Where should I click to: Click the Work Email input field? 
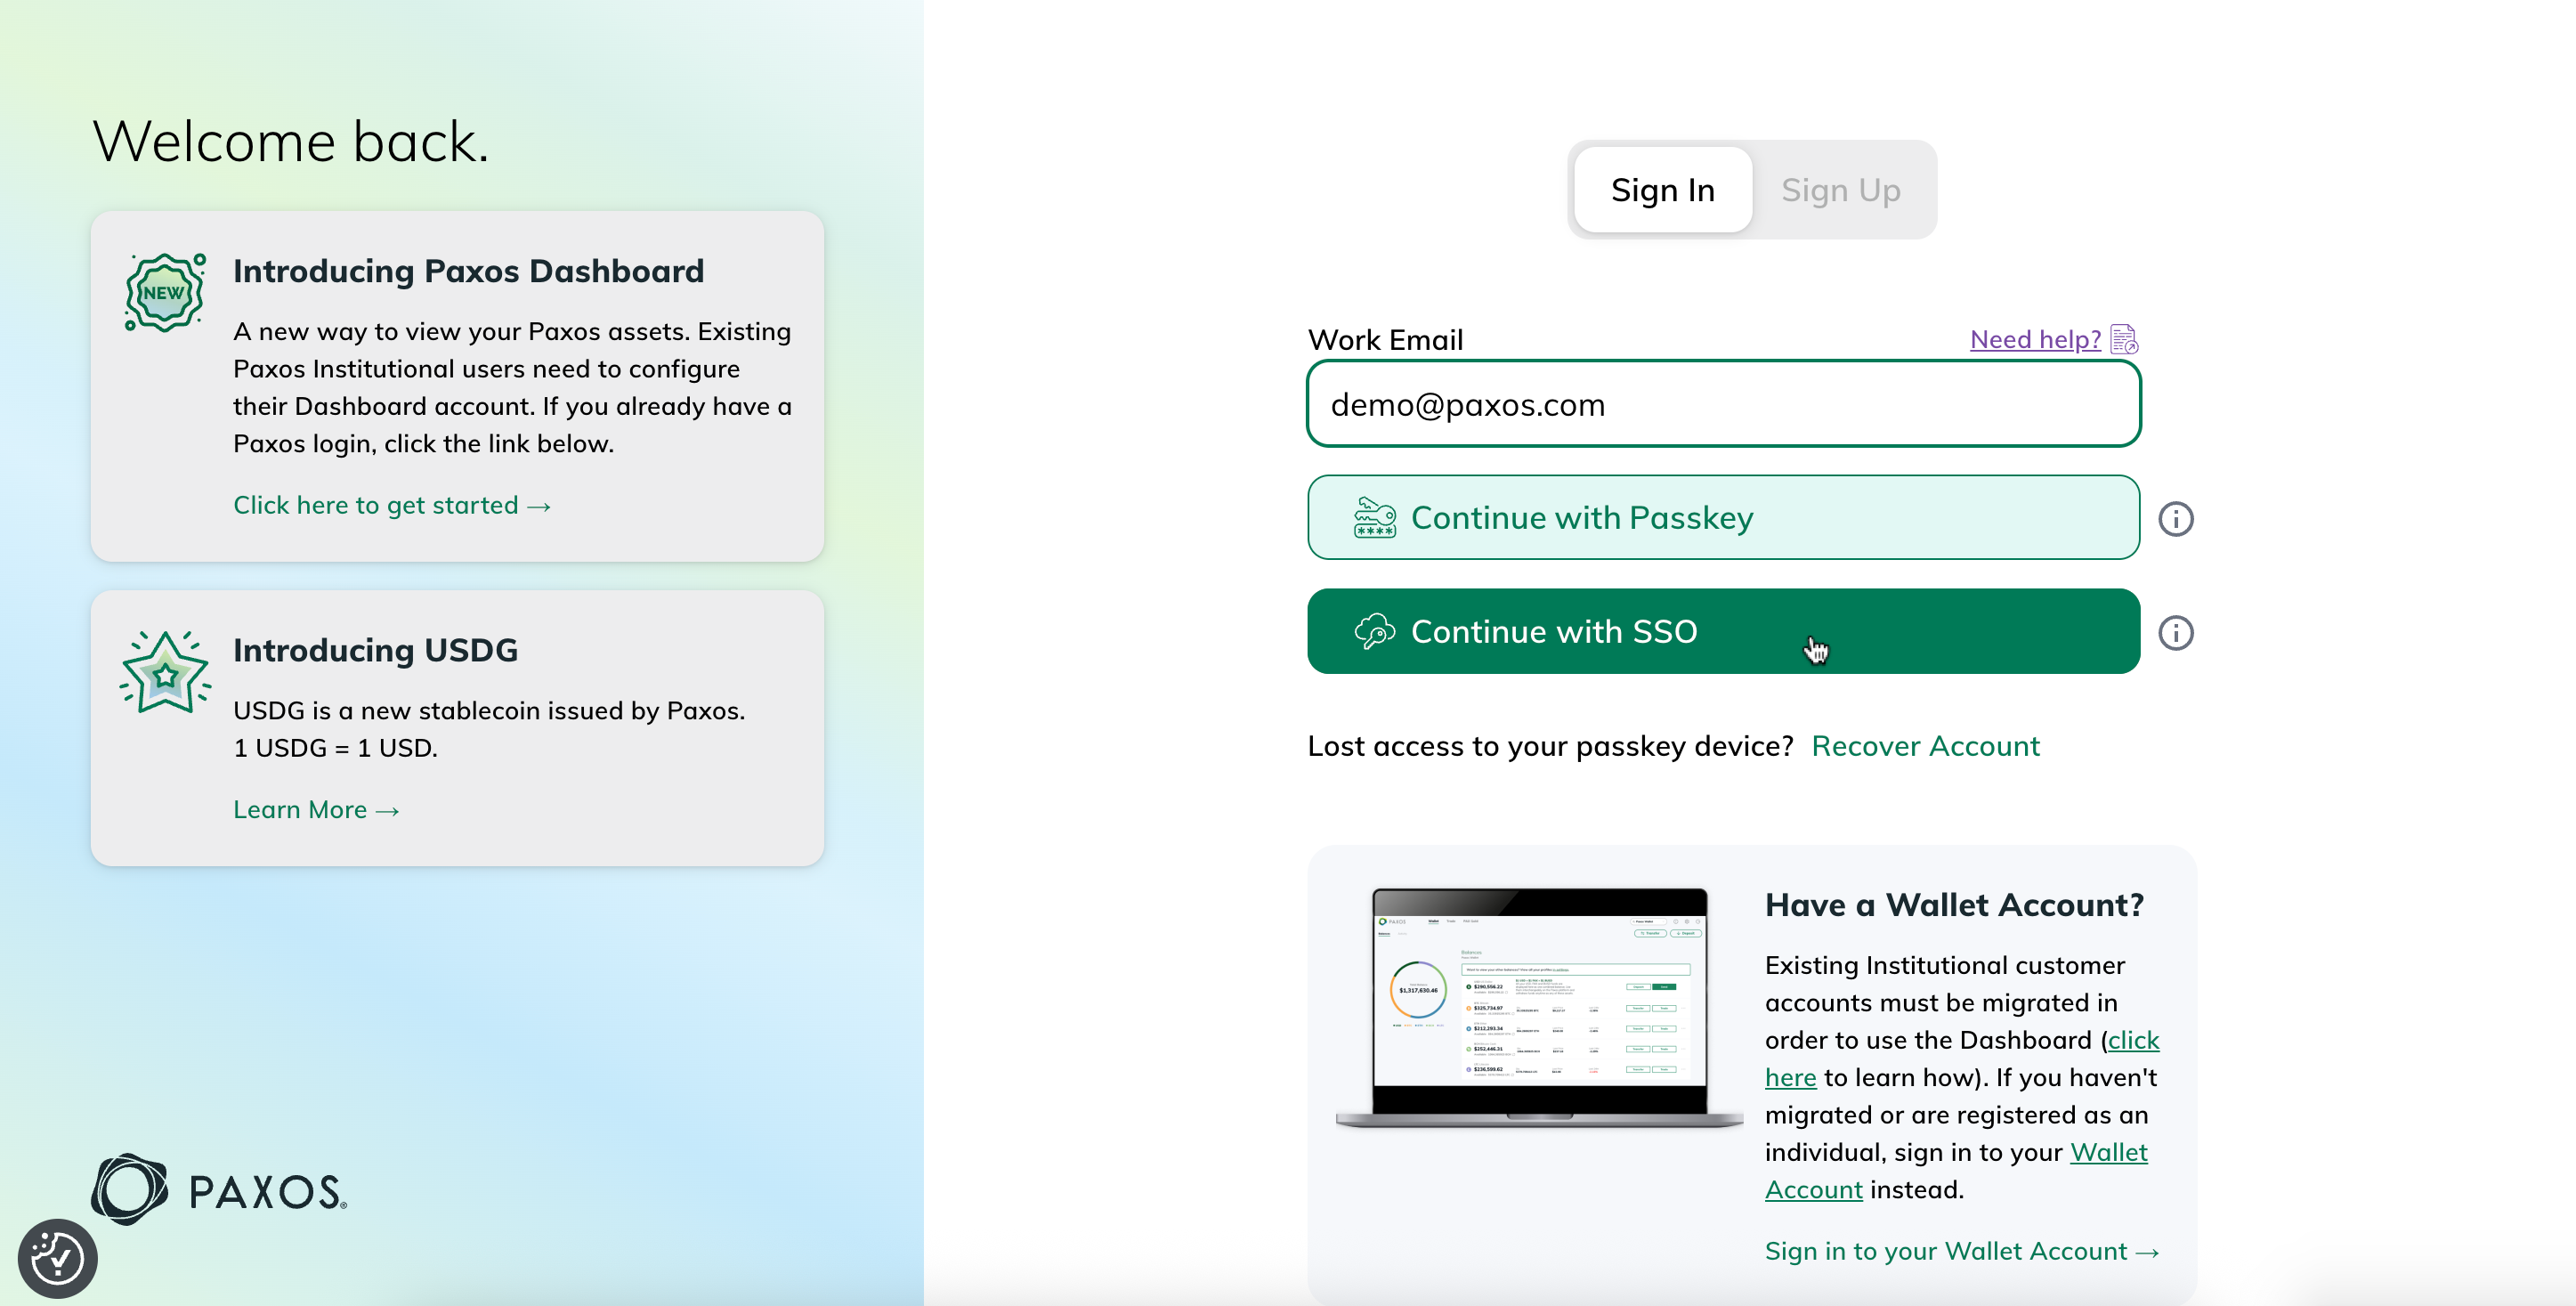coord(1723,404)
